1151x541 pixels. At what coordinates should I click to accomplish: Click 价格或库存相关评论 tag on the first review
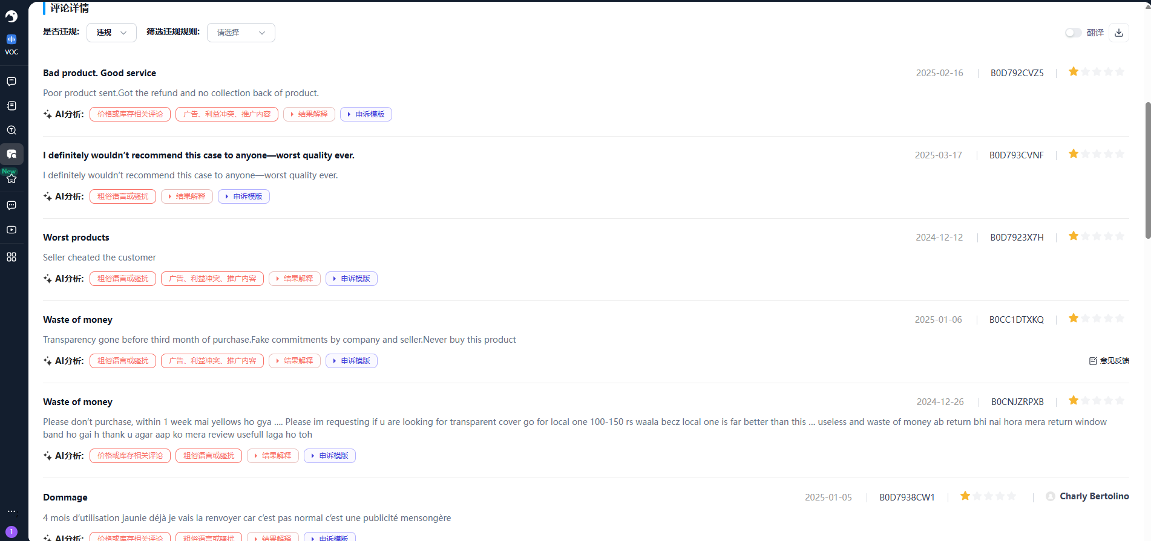click(x=130, y=114)
